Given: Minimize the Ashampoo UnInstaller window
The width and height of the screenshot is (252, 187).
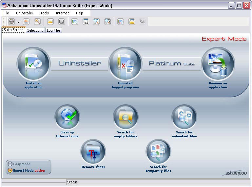Looking at the screenshot, I should [231, 6].
